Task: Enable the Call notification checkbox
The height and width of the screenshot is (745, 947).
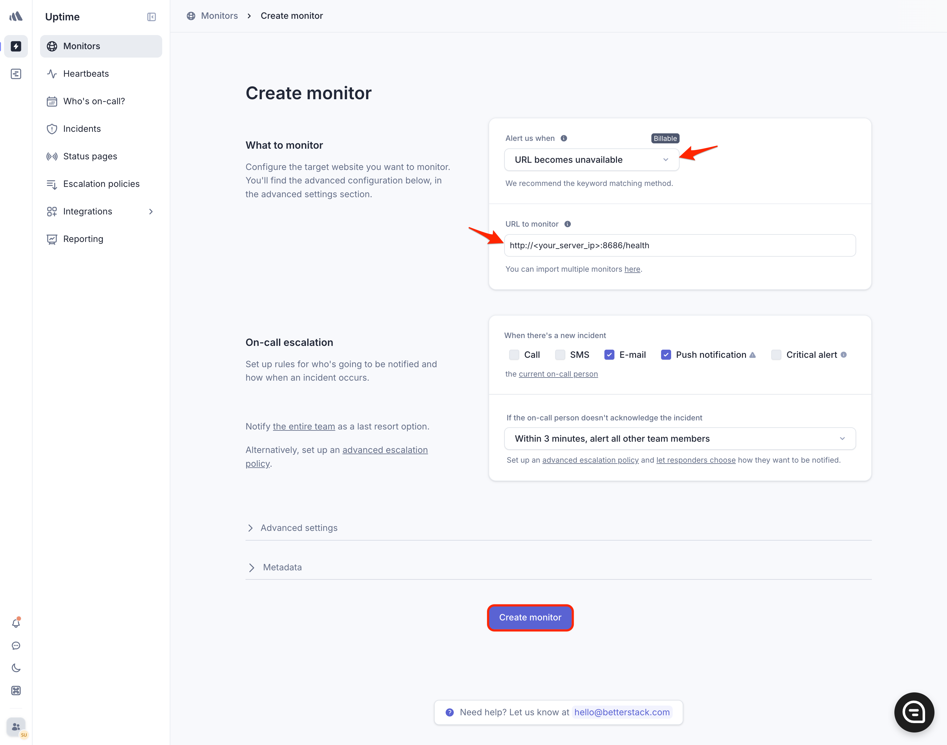Action: 514,355
